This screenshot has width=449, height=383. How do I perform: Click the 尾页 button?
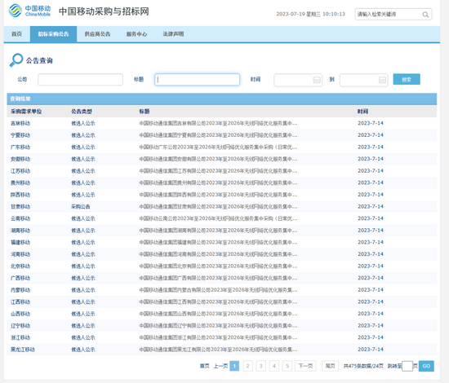[330, 366]
